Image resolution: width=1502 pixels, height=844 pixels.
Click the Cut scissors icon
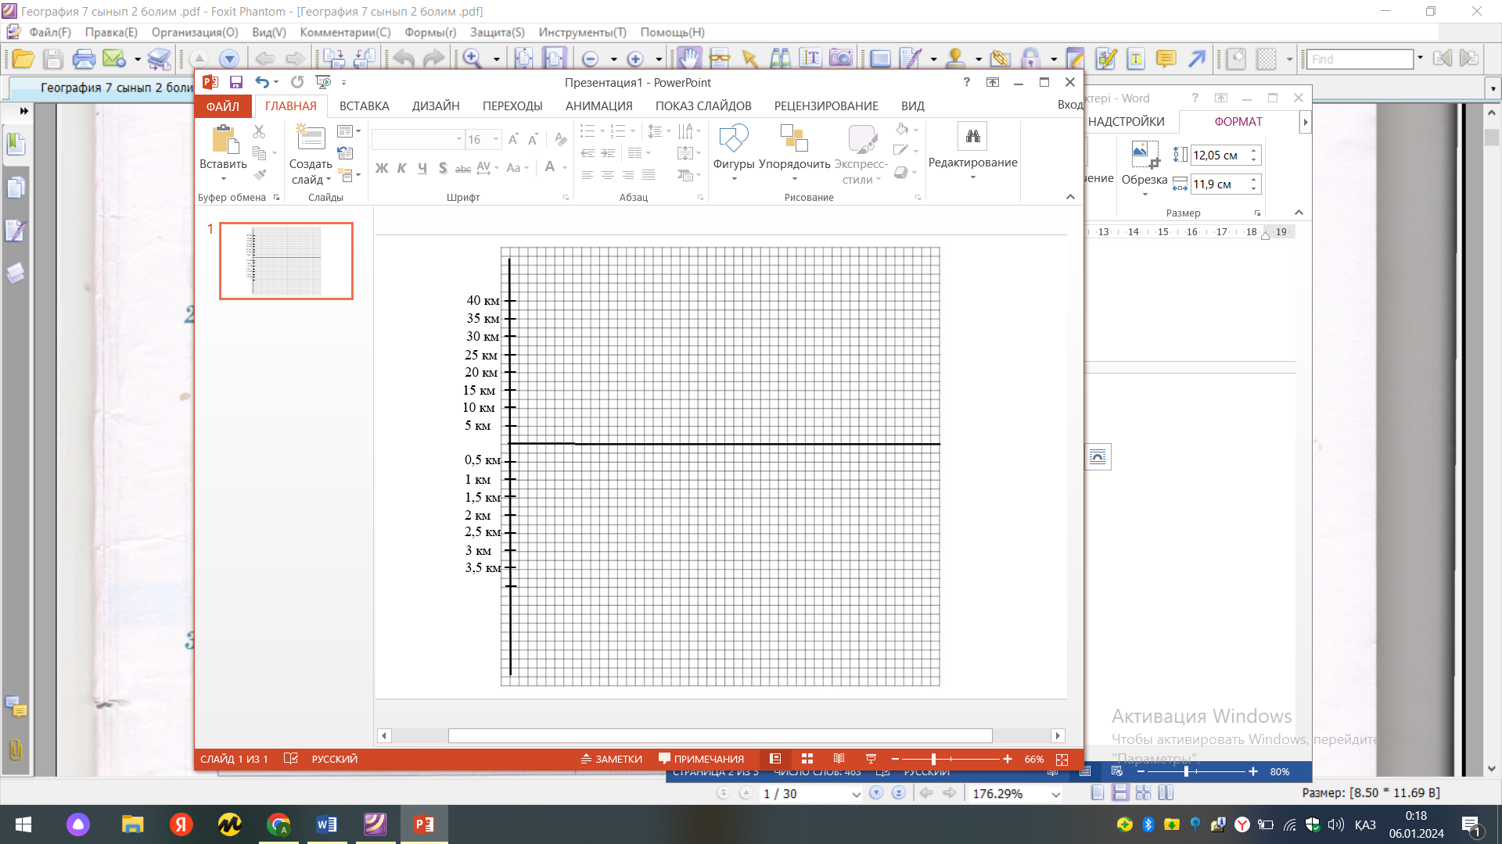point(259,131)
